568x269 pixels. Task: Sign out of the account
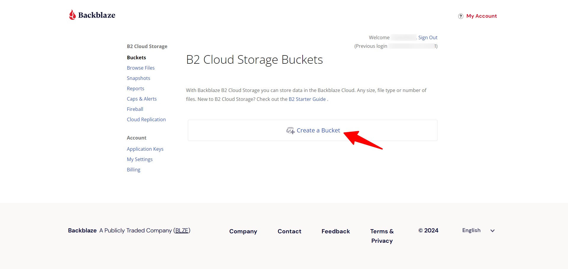coord(428,37)
